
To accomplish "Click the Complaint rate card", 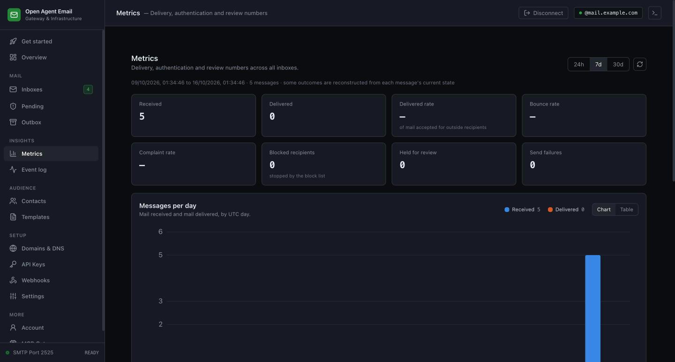I will (x=194, y=164).
